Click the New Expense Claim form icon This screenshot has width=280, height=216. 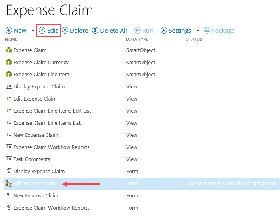pyautogui.click(x=9, y=196)
